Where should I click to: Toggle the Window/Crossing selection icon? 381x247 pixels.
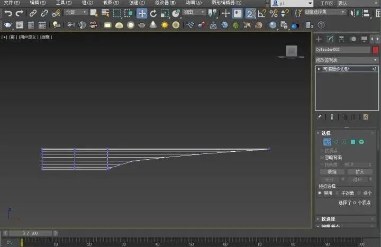pos(128,13)
